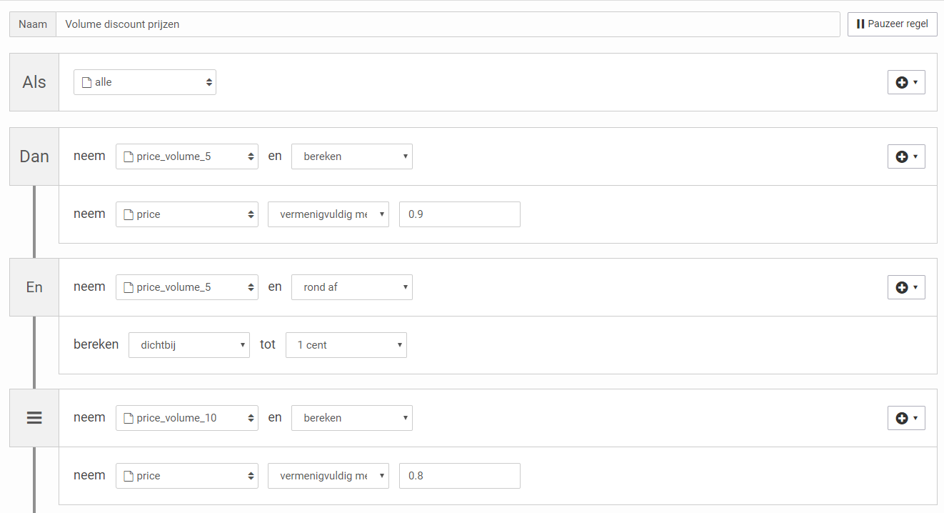The height and width of the screenshot is (513, 944).
Task: Click the multiplier field containing 0.9
Action: click(x=460, y=214)
